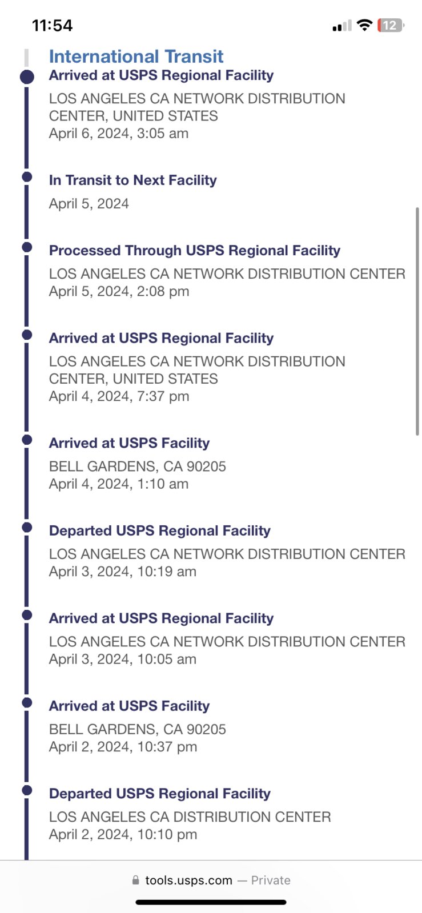422x913 pixels.
Task: Click dot beside Processed Through USPS Regional Facility
Action: pyautogui.click(x=27, y=247)
